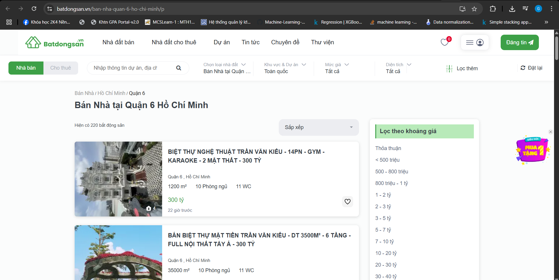Viewport: 559px width, 280px height.
Task: Expand the Sắp xếp sort dropdown
Action: coord(318,127)
